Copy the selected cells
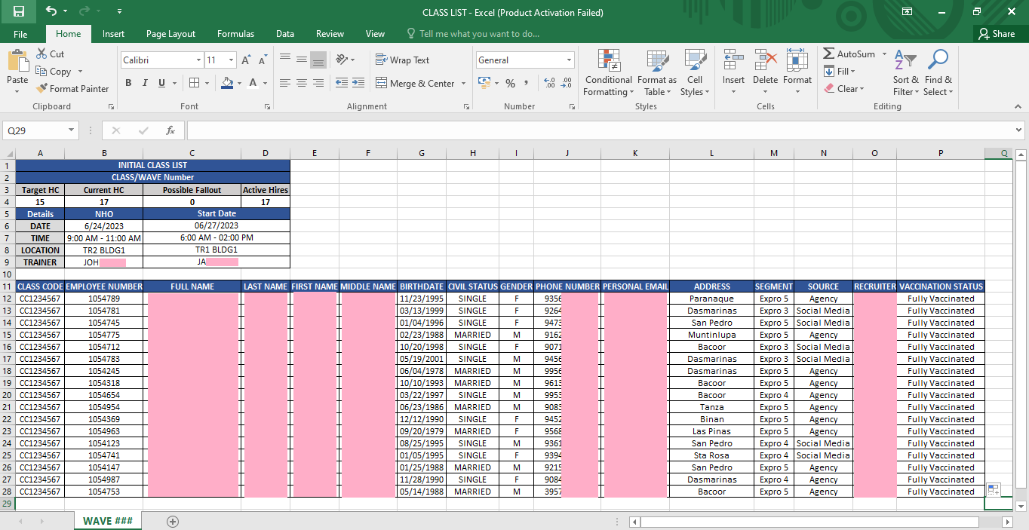The height and width of the screenshot is (530, 1029). click(54, 72)
